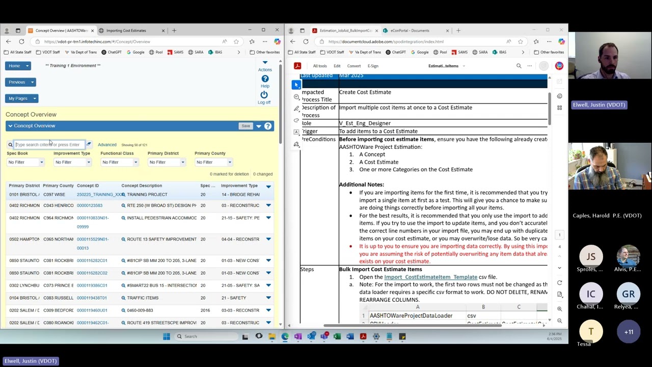Expand the Estimati...teItems document title dropdown

click(464, 66)
